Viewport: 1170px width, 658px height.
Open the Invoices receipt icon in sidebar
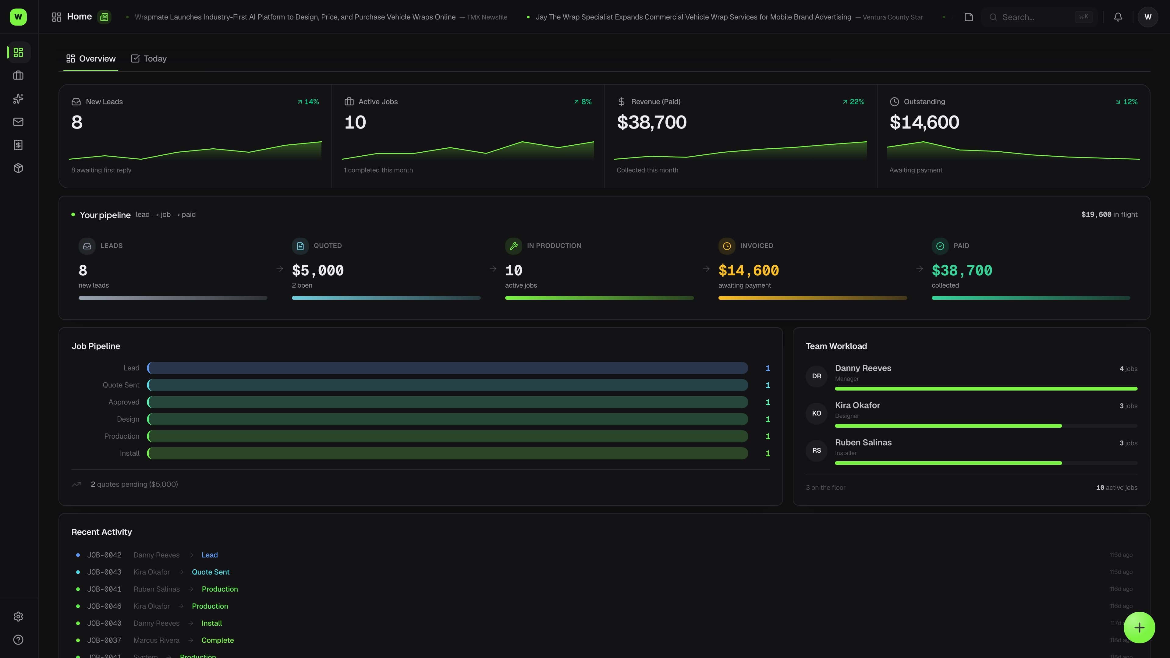coord(18,145)
